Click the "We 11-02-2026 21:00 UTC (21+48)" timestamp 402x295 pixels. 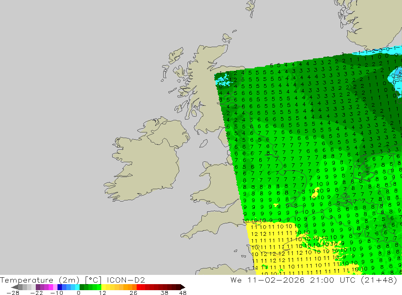314,280
